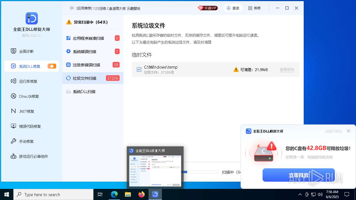
Task: Open Windows Start menu
Action: [x=7, y=194]
